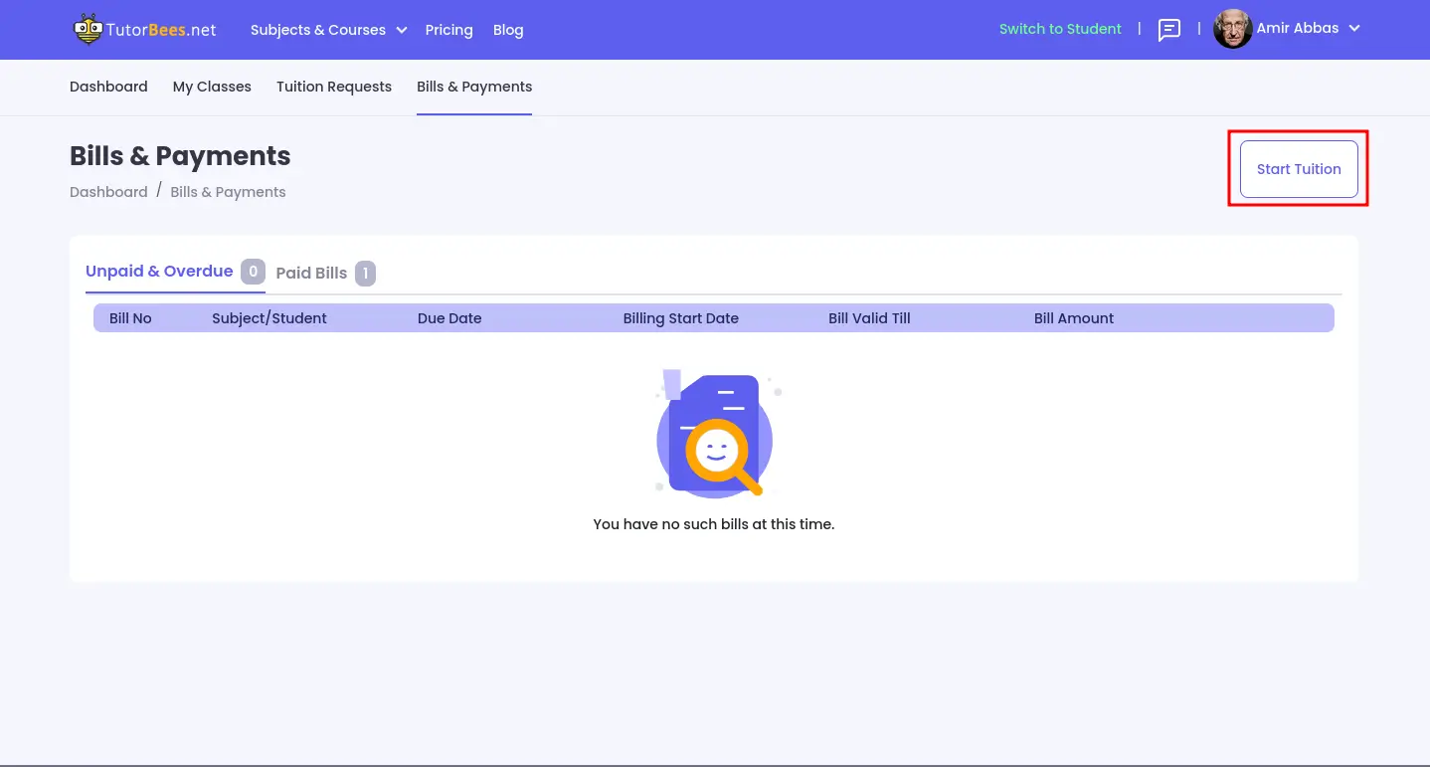Expand the user account chevron menu
The width and height of the screenshot is (1430, 767).
pos(1353,29)
